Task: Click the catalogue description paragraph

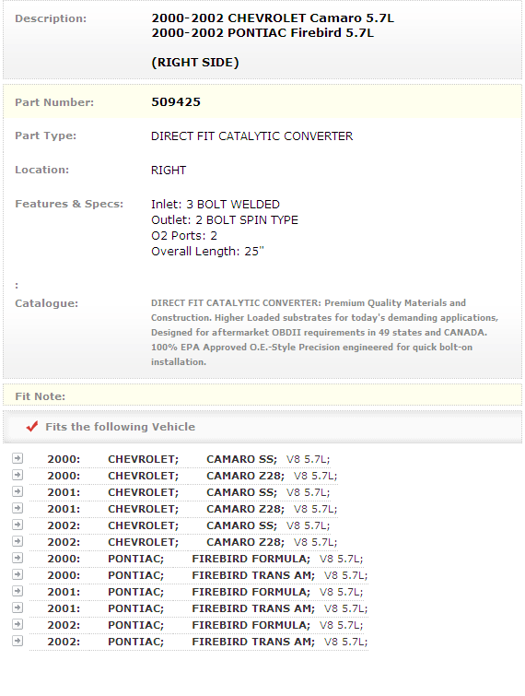Action: click(x=324, y=333)
